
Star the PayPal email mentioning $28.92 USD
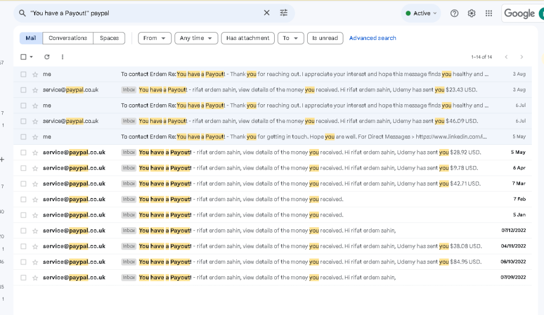click(x=35, y=152)
